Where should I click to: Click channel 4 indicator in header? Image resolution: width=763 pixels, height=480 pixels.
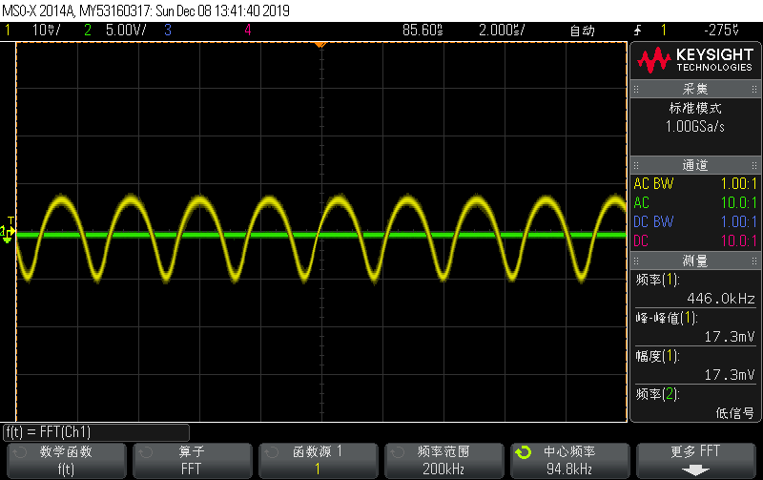(x=248, y=31)
